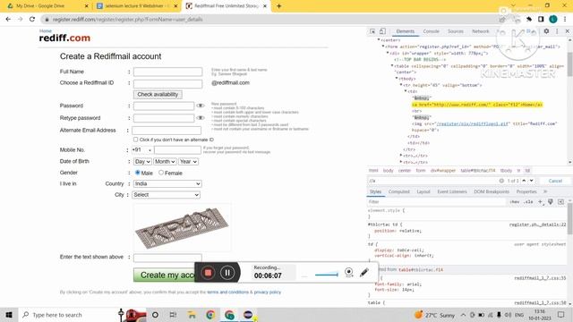Toggle Password field visibility eye
Image resolution: width=573 pixels, height=322 pixels.
point(201,106)
